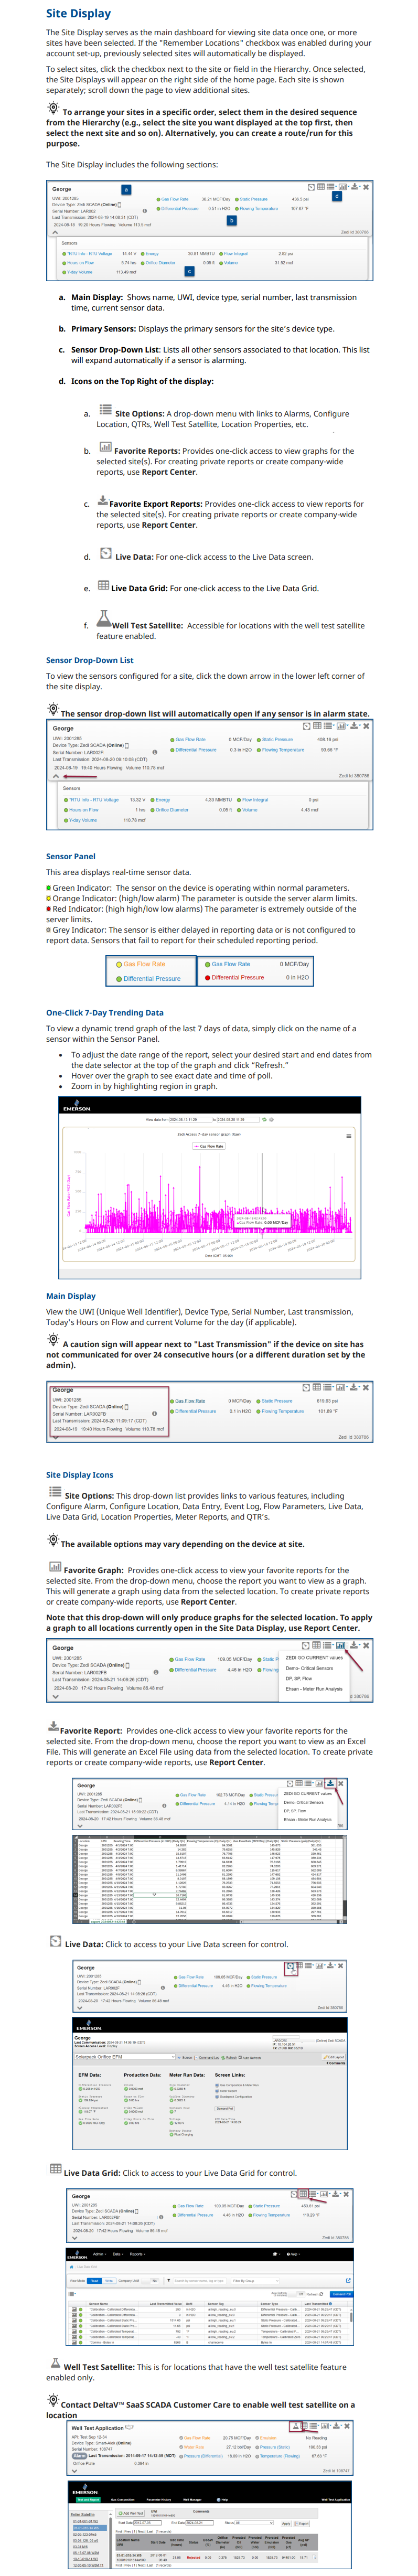The height and width of the screenshot is (2576, 418).
Task: Click Orifice Diameter sensor in panel showing 408.16 psi
Action: click(172, 809)
